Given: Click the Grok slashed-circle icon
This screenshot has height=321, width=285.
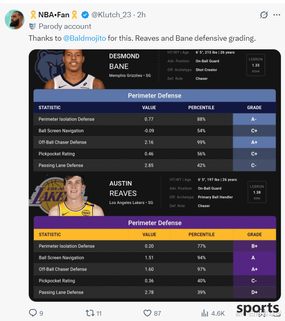Looking at the screenshot, I should [264, 15].
